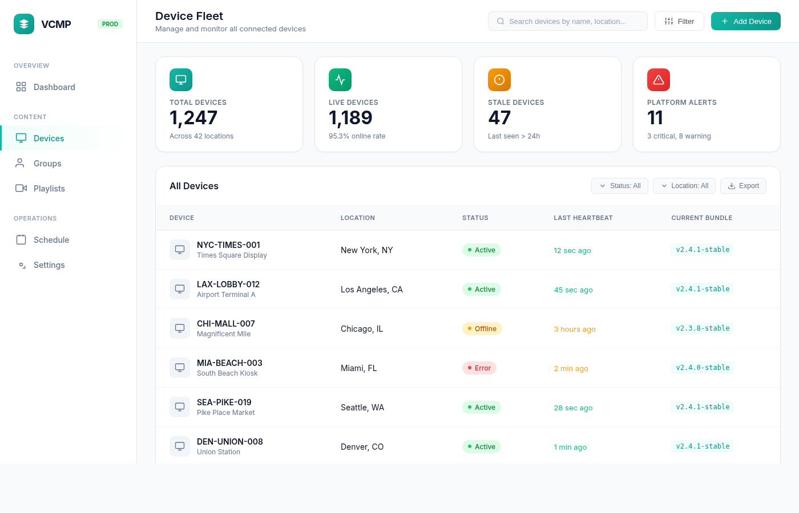Click the VCMP logo icon
799x513 pixels.
click(24, 24)
